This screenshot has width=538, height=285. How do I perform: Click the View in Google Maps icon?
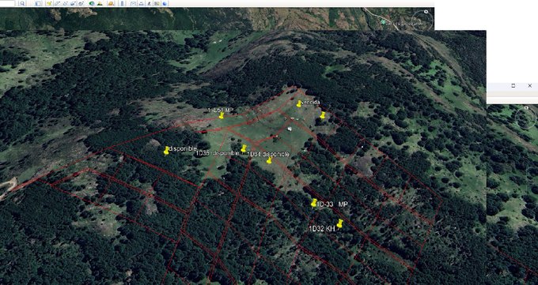click(157, 3)
